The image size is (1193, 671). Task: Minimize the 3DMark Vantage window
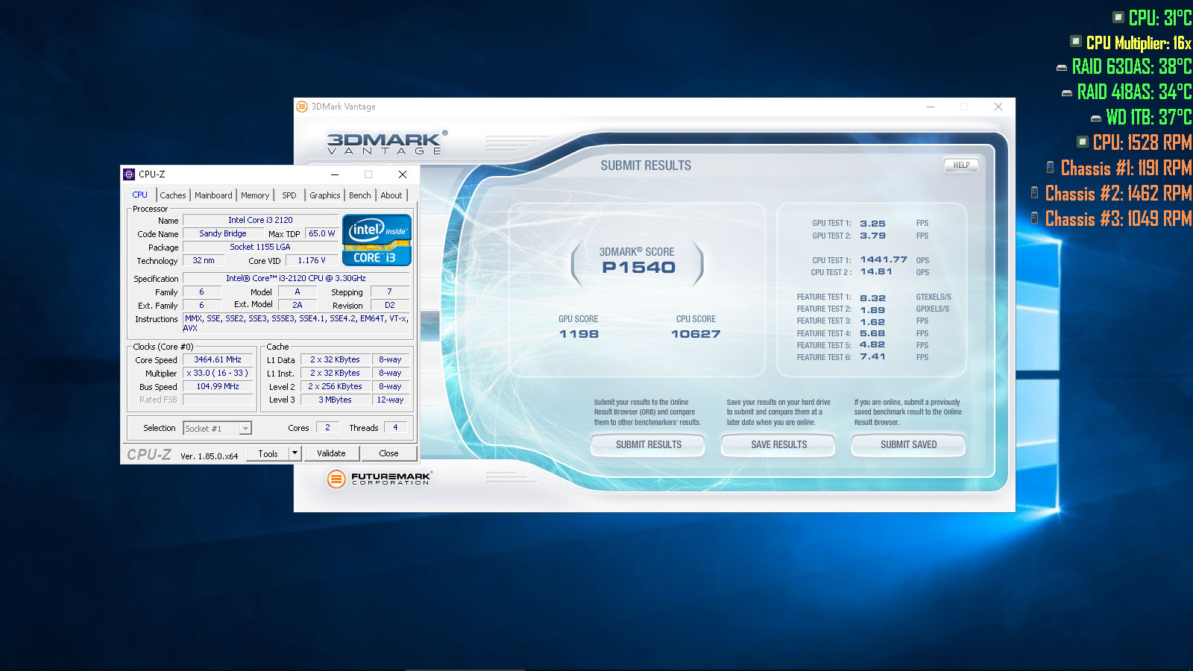931,107
